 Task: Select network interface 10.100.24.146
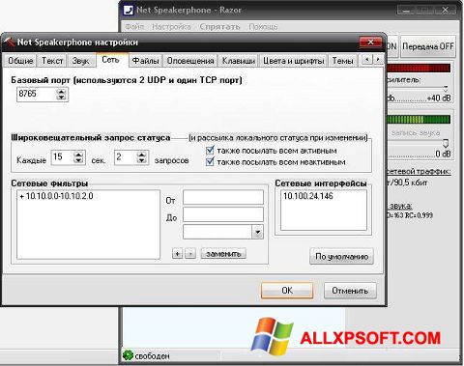click(308, 196)
